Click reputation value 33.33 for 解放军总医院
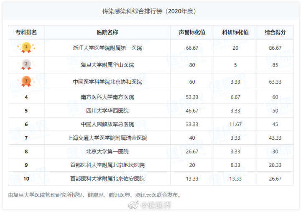 pyautogui.click(x=192, y=124)
